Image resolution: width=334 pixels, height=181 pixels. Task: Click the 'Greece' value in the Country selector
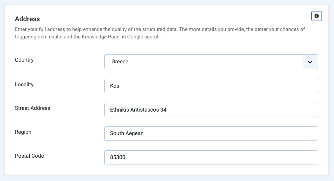pyautogui.click(x=120, y=62)
